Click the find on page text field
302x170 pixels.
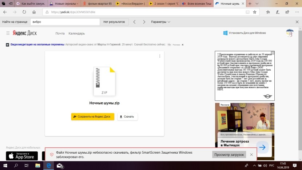click(x=65, y=22)
